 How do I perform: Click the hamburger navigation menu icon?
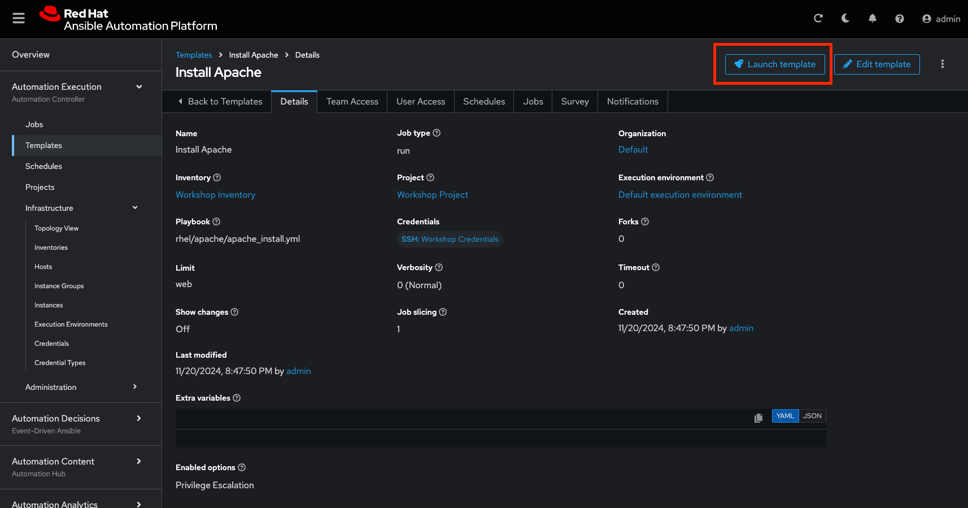coord(19,19)
